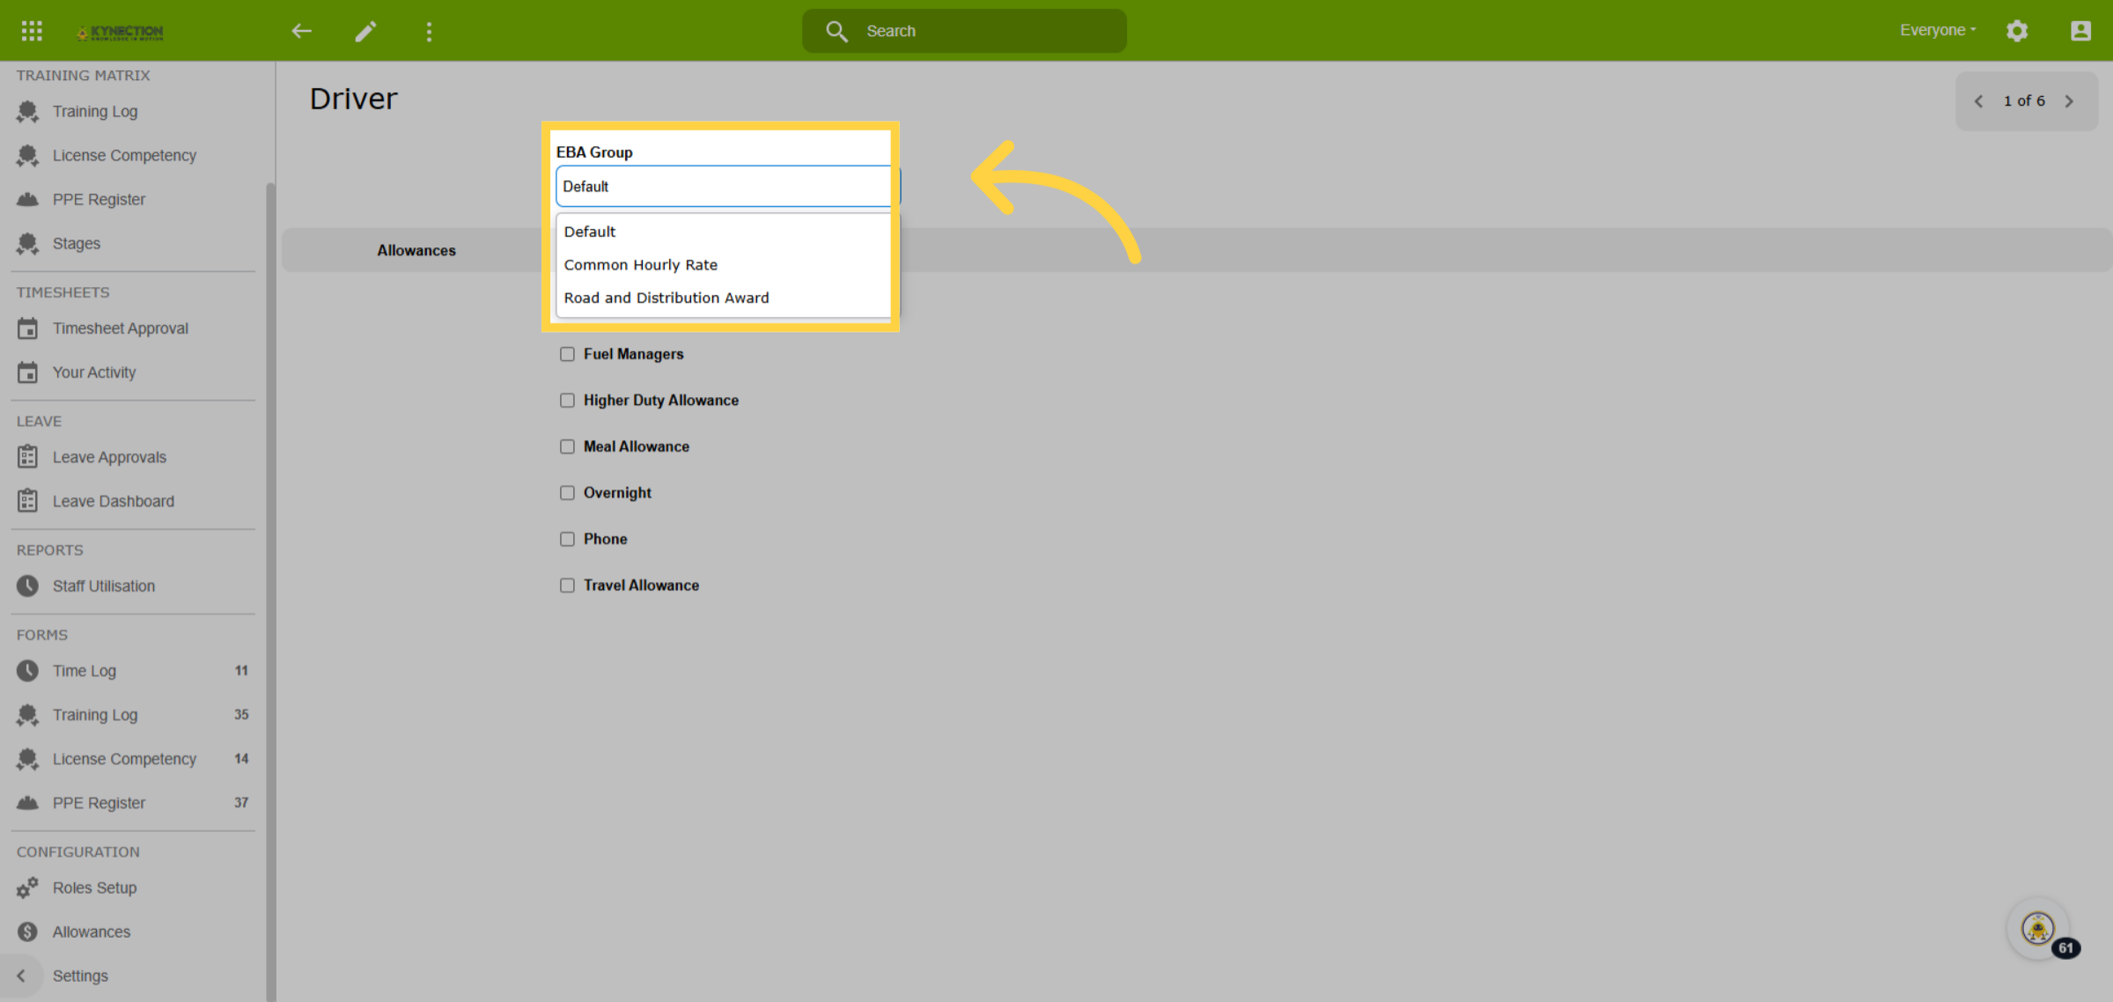Click the back arrow in top bar
The image size is (2113, 1002).
click(302, 31)
